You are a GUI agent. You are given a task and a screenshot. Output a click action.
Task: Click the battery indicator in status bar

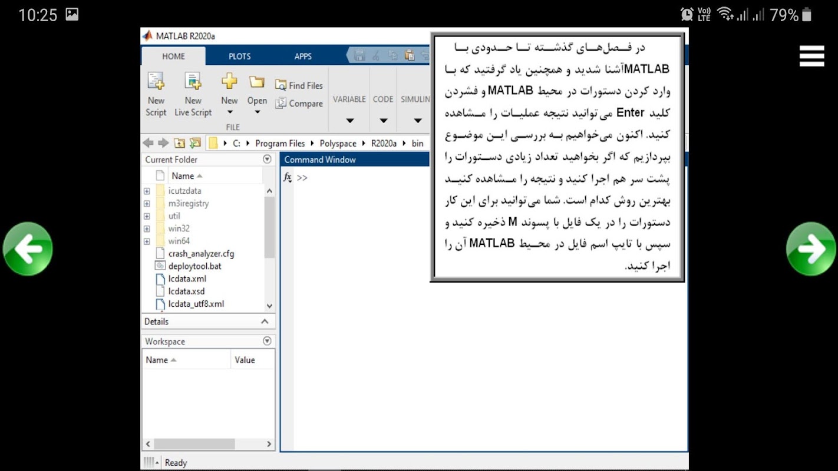[806, 15]
